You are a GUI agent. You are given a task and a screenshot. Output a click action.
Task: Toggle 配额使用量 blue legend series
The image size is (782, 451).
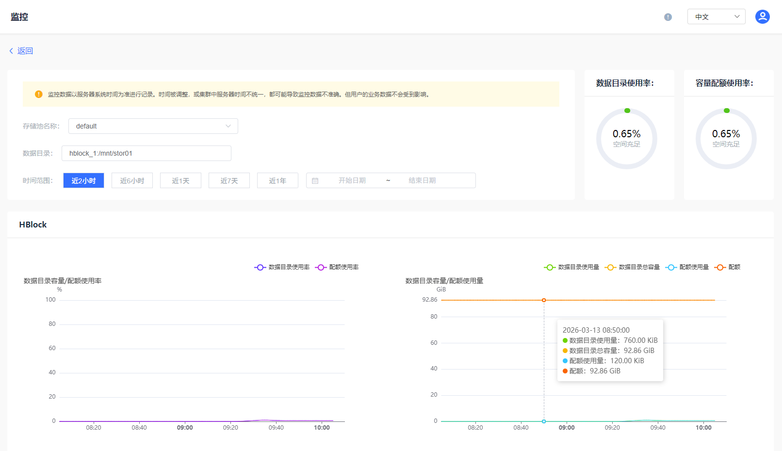point(687,267)
